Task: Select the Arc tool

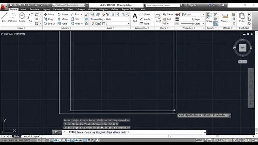Action: click(31, 18)
